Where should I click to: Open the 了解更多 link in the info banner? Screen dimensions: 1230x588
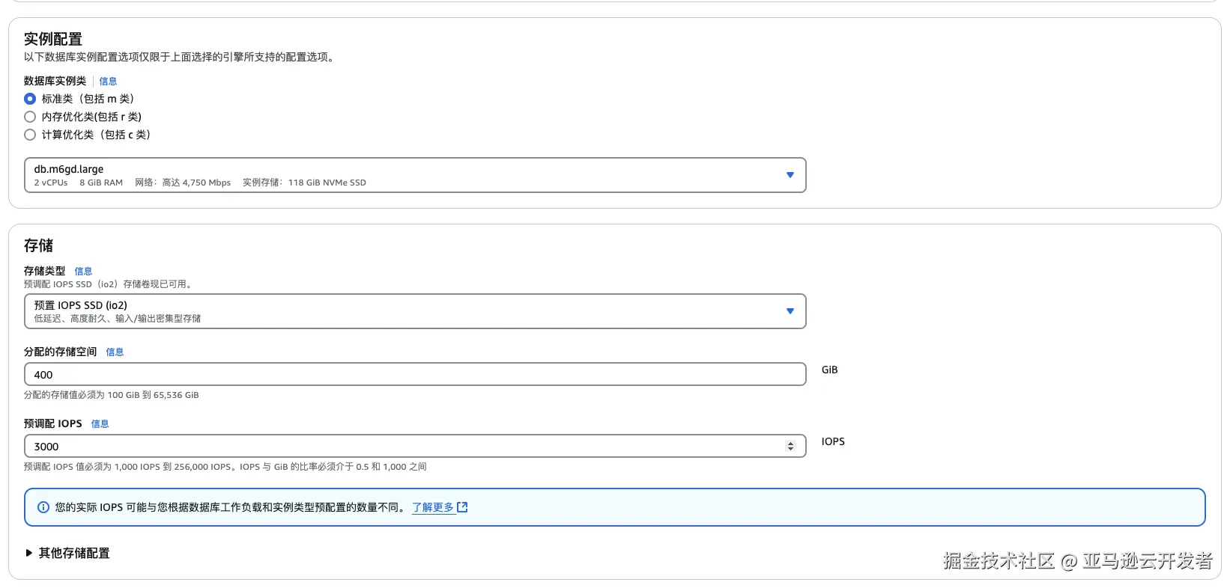[433, 507]
